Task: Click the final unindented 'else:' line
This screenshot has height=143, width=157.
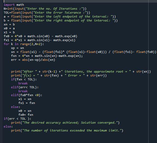Action: coord(8,127)
